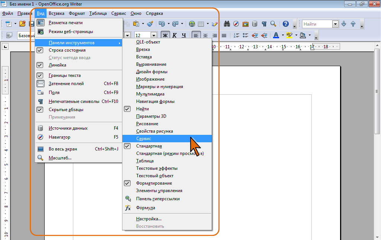Click the Redo arrow icon
381x240 pixels.
[175, 24]
